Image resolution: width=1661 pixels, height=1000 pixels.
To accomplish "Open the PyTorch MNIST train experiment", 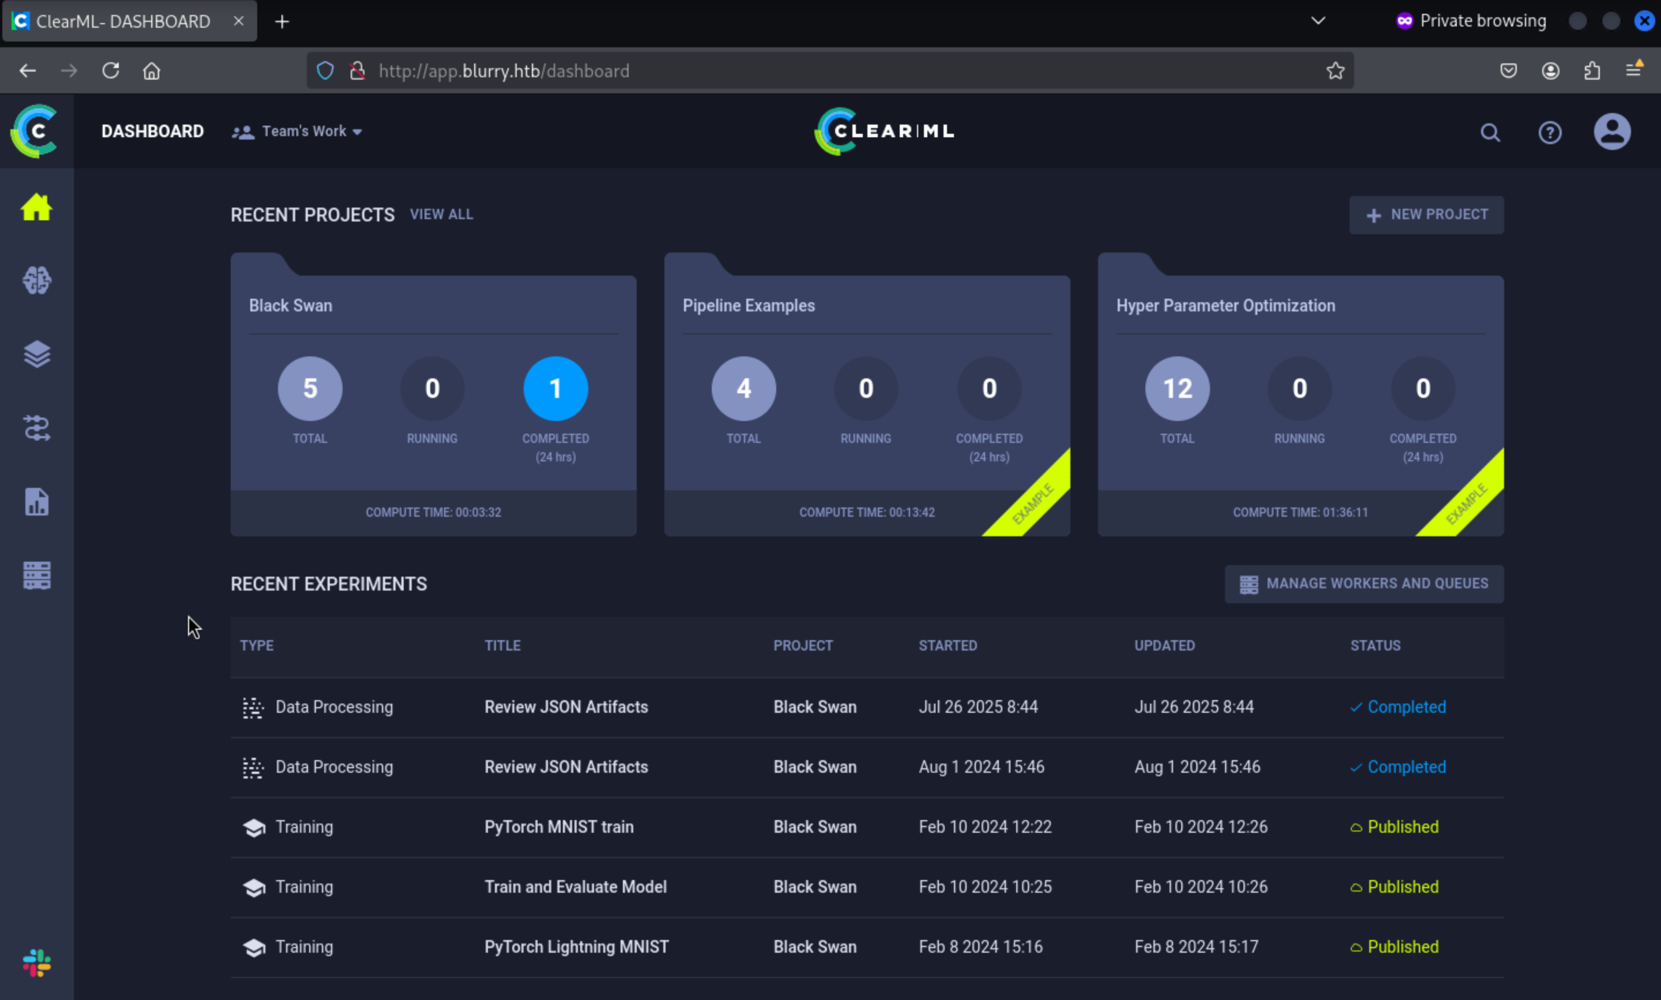I will click(x=867, y=828).
